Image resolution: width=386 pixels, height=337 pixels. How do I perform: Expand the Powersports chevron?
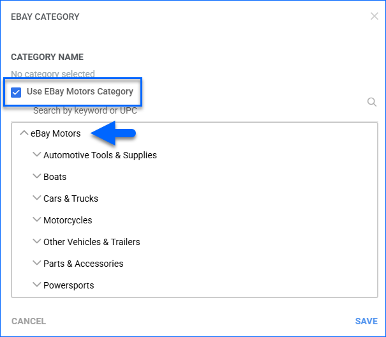pos(36,285)
